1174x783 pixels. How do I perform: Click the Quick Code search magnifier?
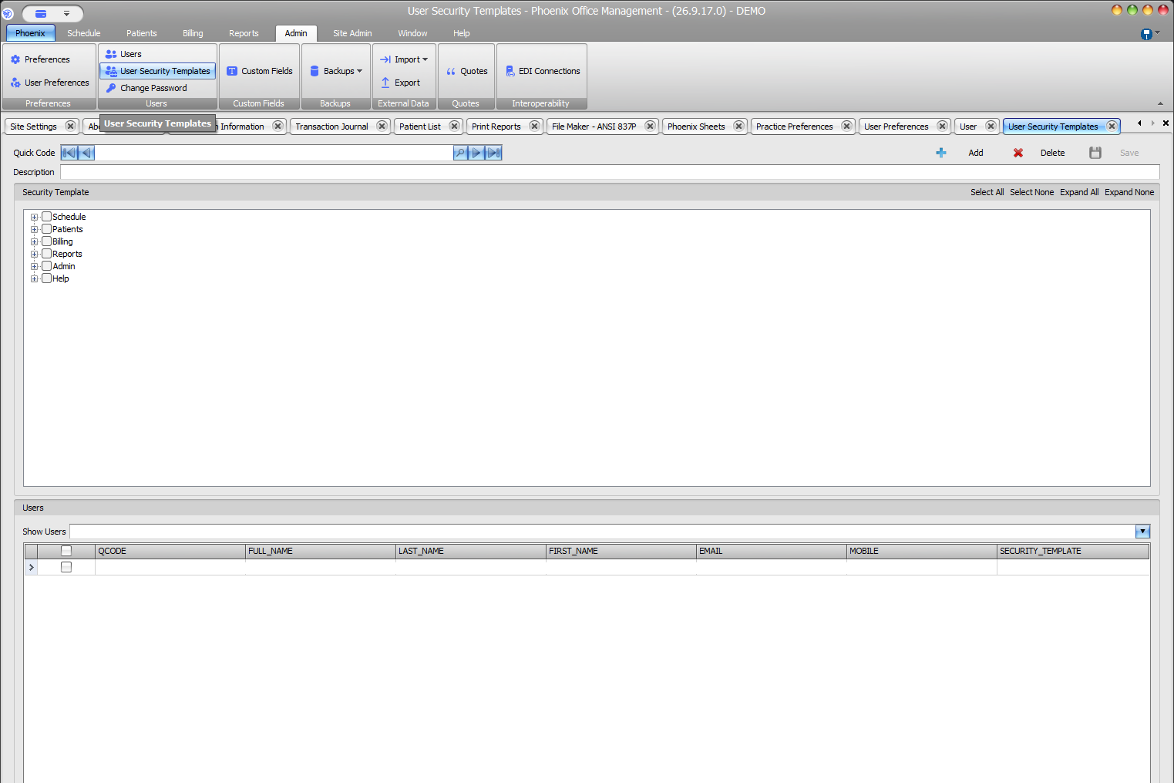point(460,153)
